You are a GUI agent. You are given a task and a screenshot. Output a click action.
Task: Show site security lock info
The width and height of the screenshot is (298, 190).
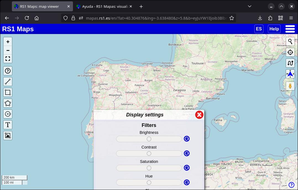click(73, 18)
